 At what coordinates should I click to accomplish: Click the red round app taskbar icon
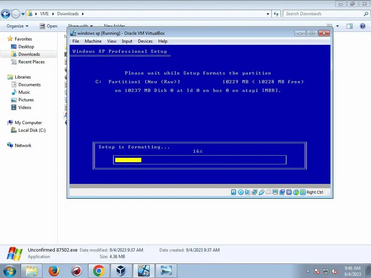[76, 271]
